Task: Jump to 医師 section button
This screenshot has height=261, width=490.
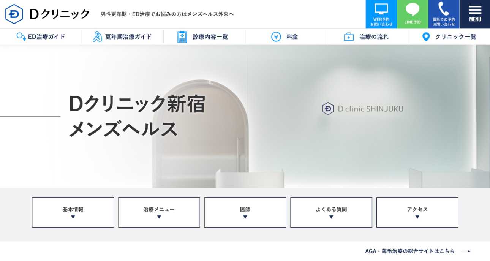Action: (x=245, y=212)
